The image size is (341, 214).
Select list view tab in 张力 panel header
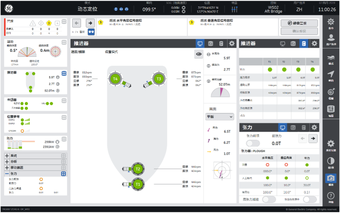(304, 128)
